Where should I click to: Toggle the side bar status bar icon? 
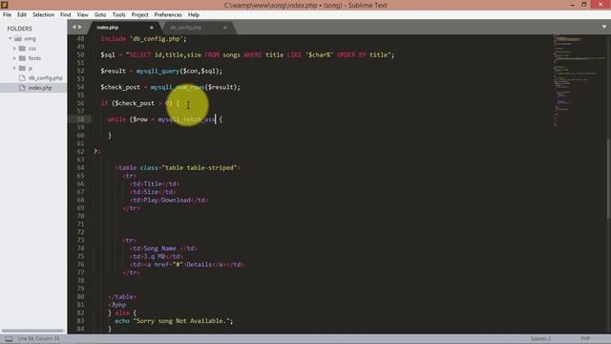[9, 338]
